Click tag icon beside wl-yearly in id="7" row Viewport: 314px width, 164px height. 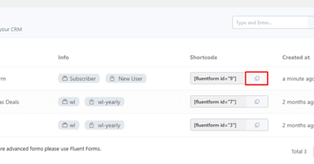click(x=91, y=102)
